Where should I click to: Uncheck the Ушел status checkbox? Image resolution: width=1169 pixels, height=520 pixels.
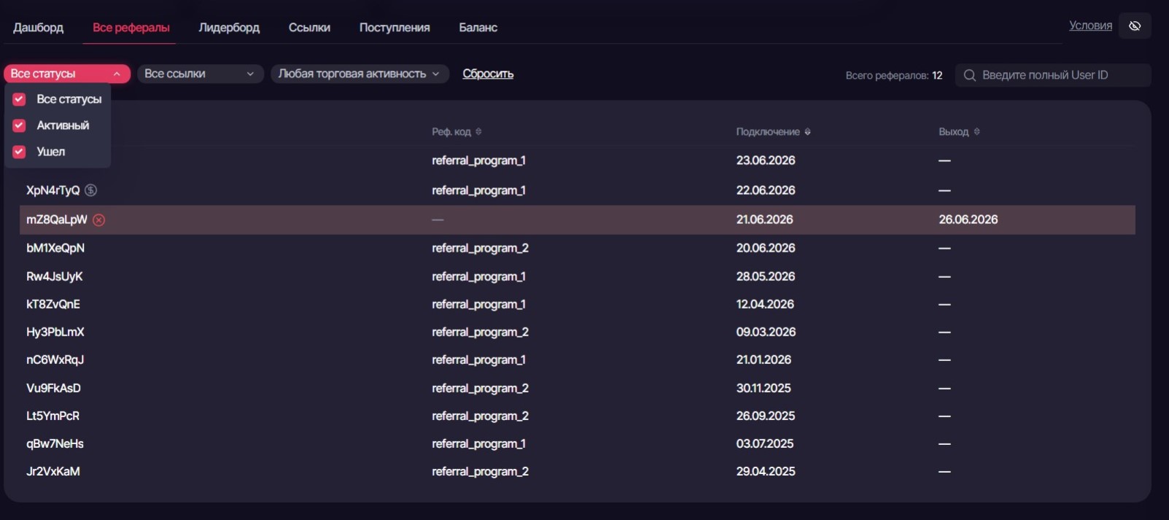point(20,152)
